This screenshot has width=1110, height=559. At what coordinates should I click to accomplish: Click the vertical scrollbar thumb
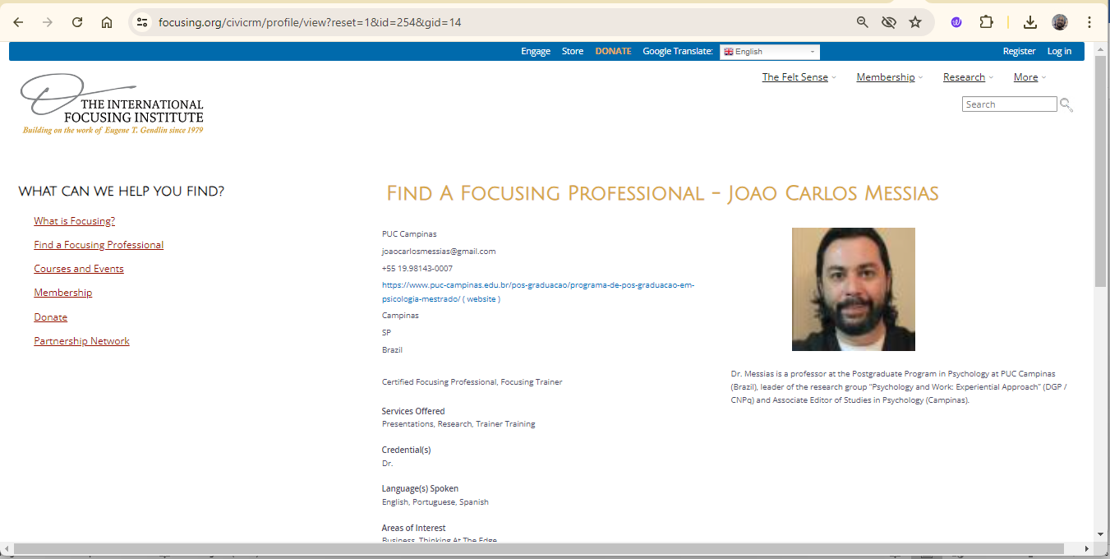click(x=1101, y=171)
